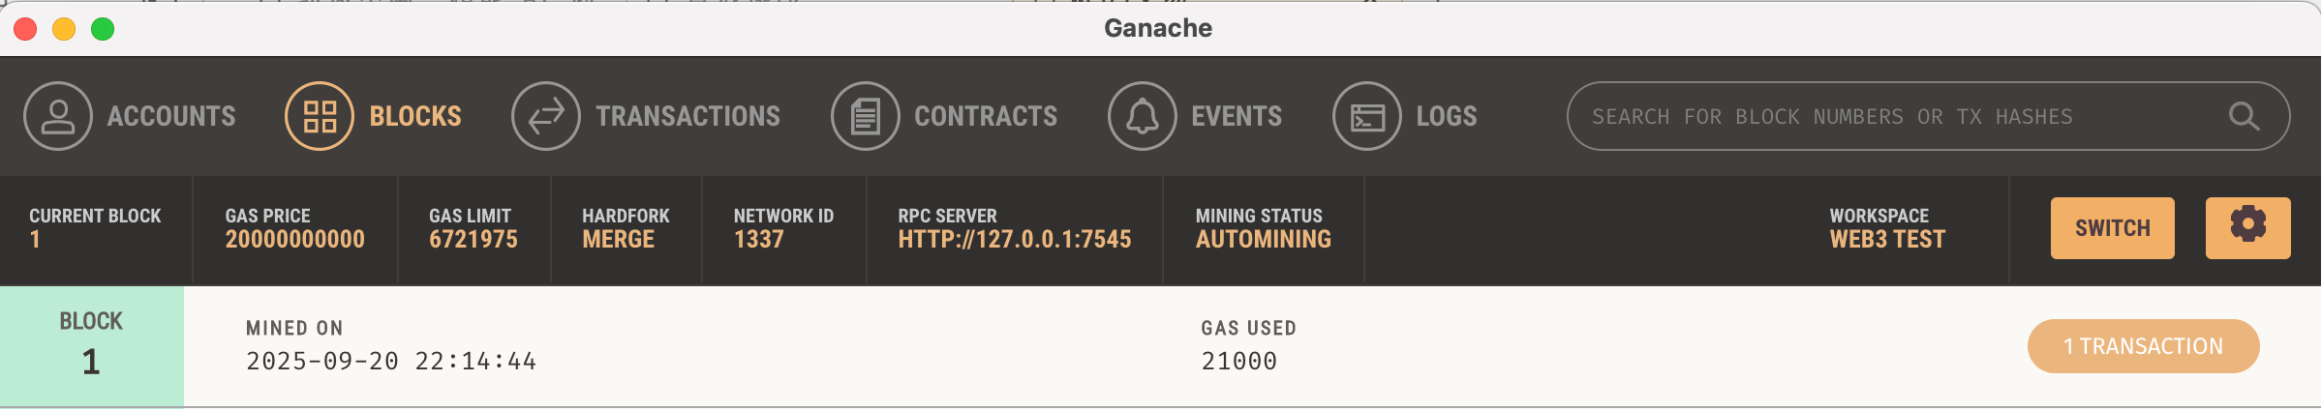The width and height of the screenshot is (2322, 410).
Task: Click the search magnifying glass icon
Action: (x=2244, y=116)
